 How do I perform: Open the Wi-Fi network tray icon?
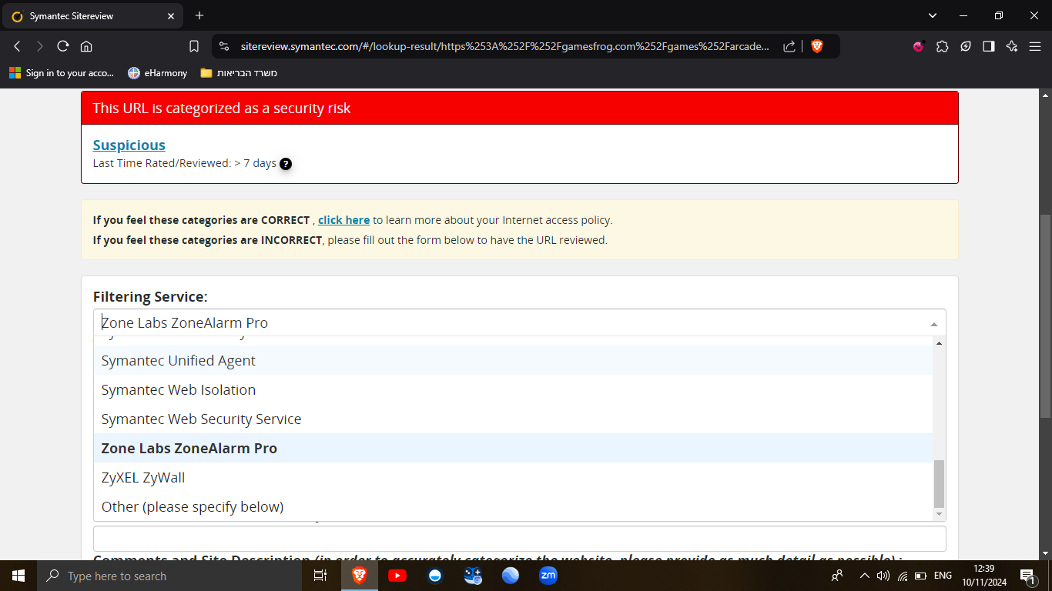903,576
